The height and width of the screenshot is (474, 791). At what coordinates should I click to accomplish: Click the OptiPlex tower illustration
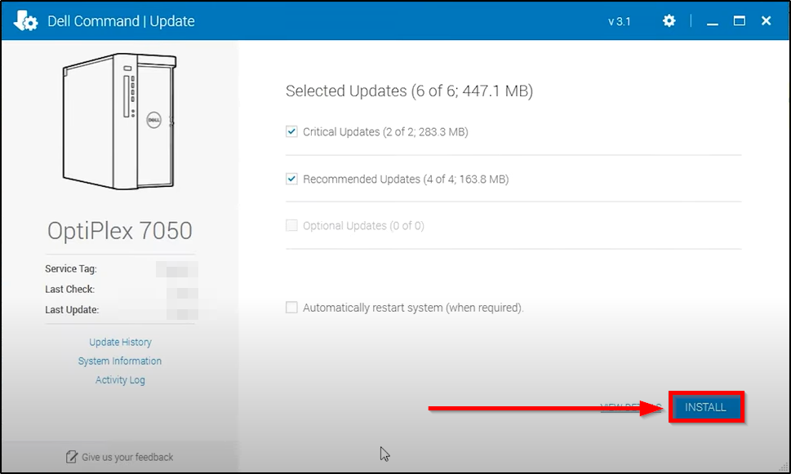click(120, 122)
